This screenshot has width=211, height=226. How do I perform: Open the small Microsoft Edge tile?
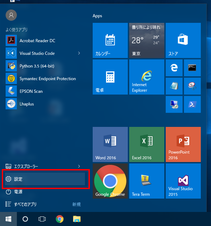(174, 68)
